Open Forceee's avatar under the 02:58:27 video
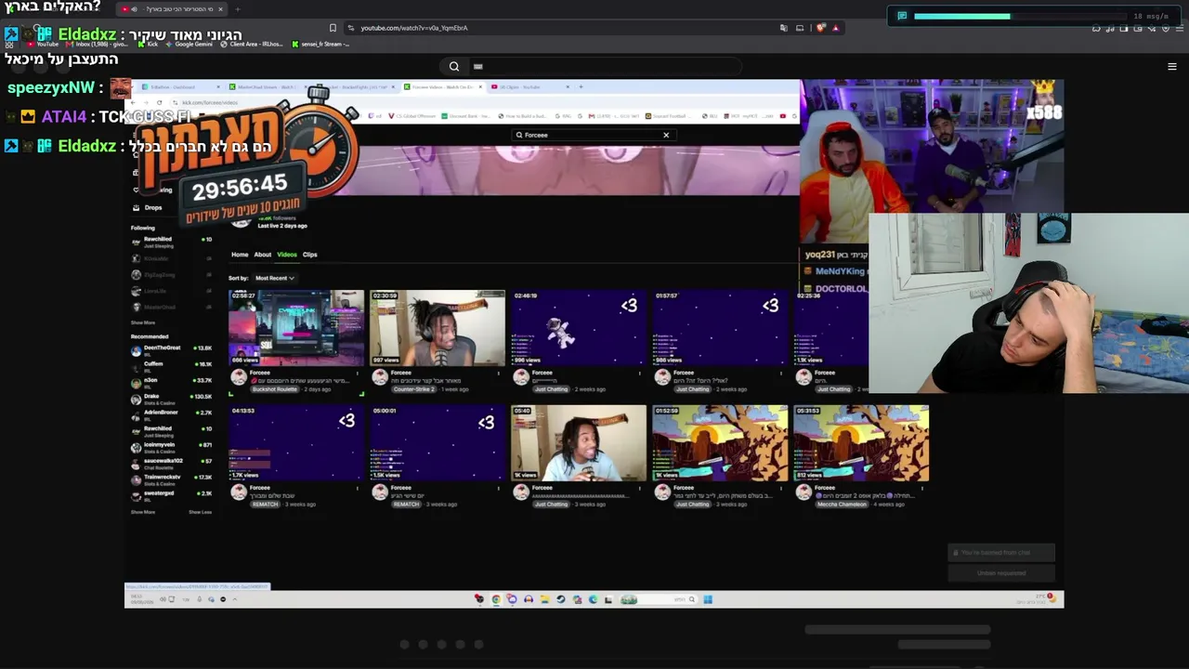Image resolution: width=1189 pixels, height=669 pixels. 239,376
